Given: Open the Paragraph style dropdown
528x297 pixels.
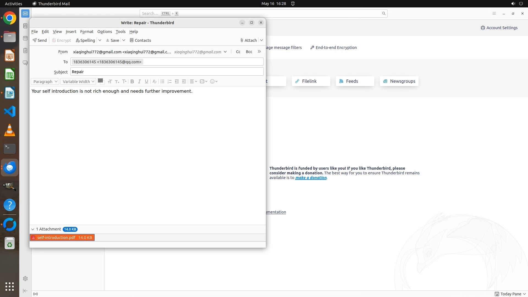Looking at the screenshot, I should tap(45, 81).
